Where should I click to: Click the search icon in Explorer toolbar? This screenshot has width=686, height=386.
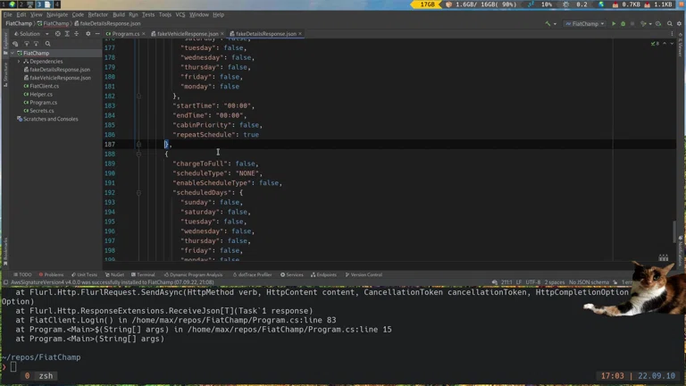coord(47,44)
